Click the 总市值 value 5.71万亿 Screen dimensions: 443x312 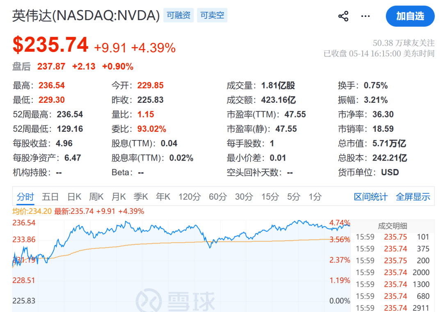click(389, 143)
